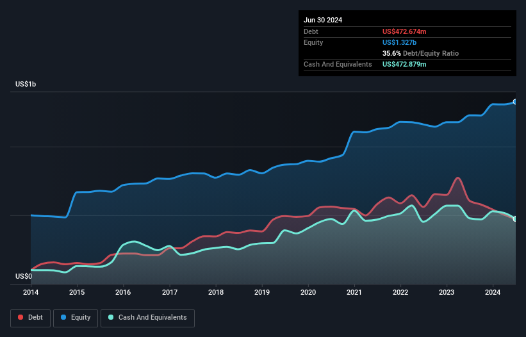
Task: Toggle the Equity series legend button
Action: point(76,318)
